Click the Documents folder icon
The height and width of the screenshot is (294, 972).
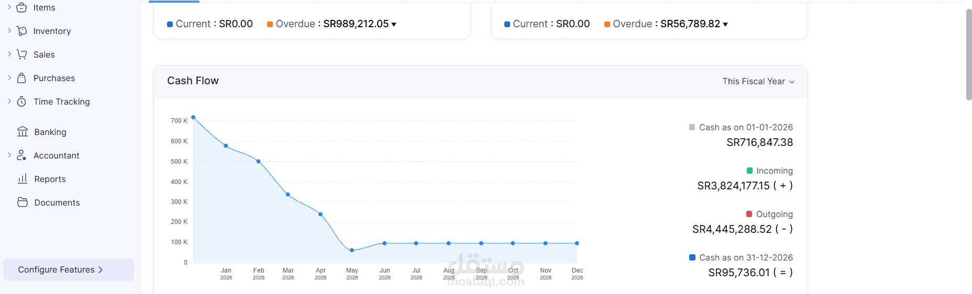click(23, 202)
